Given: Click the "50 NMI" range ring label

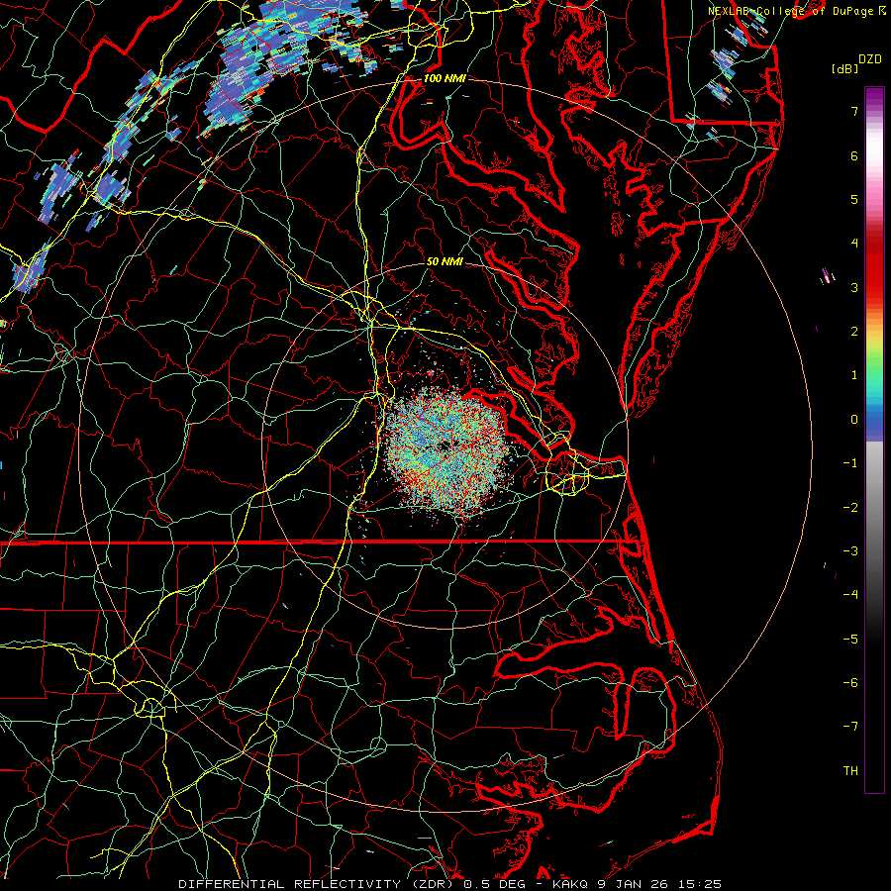Looking at the screenshot, I should point(445,261).
